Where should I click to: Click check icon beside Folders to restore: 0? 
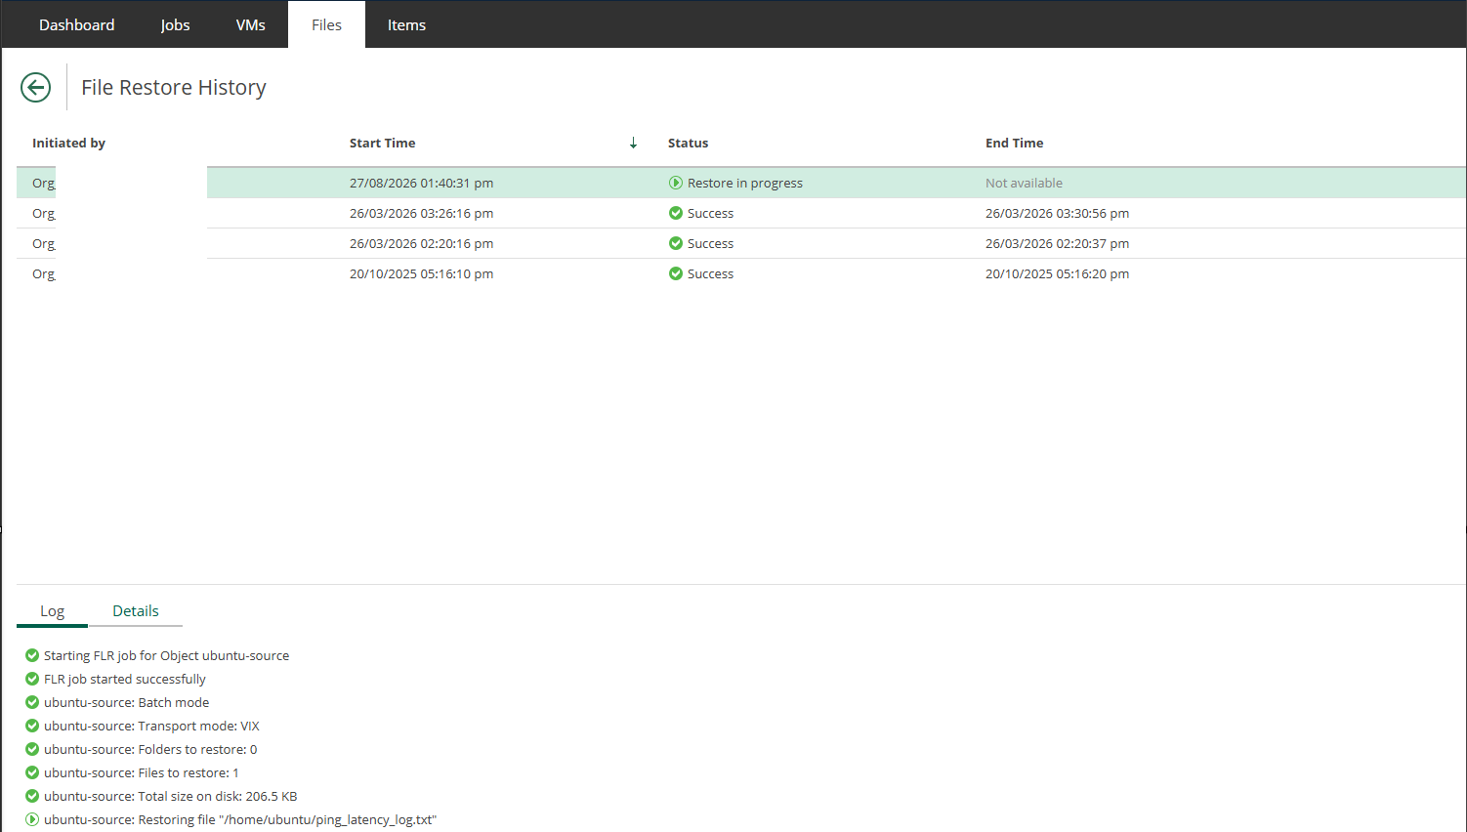(x=32, y=749)
